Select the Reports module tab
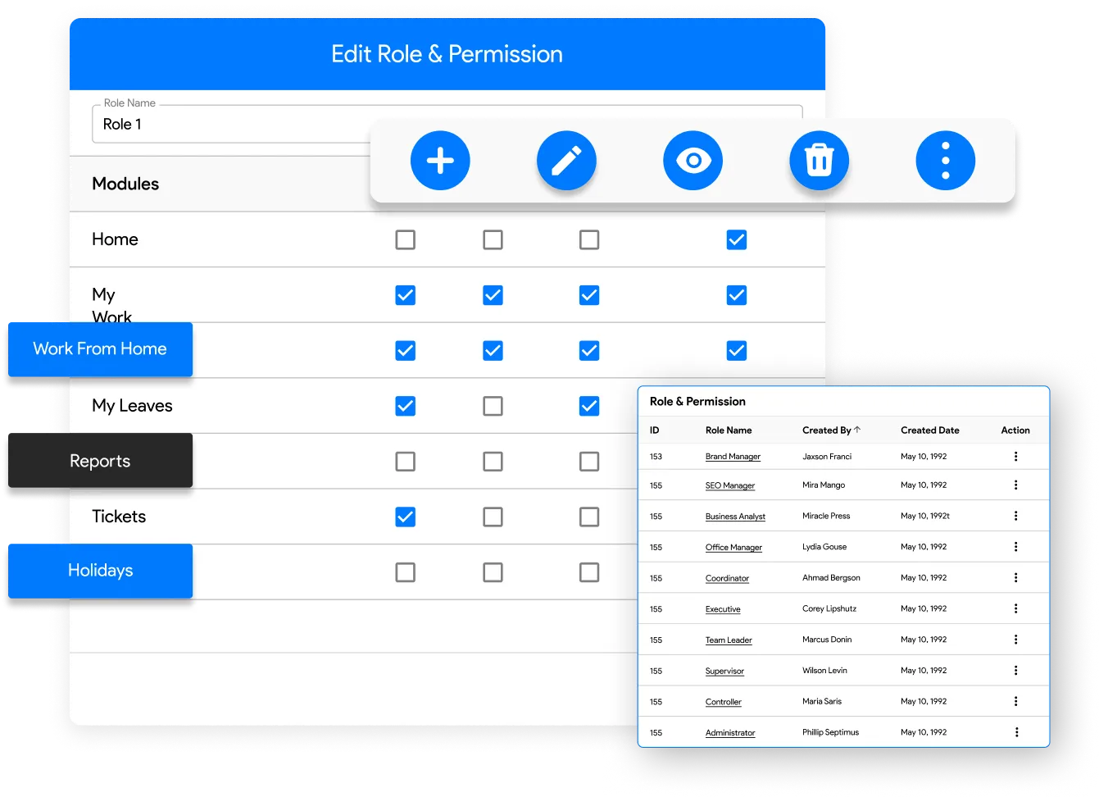Image resolution: width=1099 pixels, height=797 pixels. (x=100, y=461)
